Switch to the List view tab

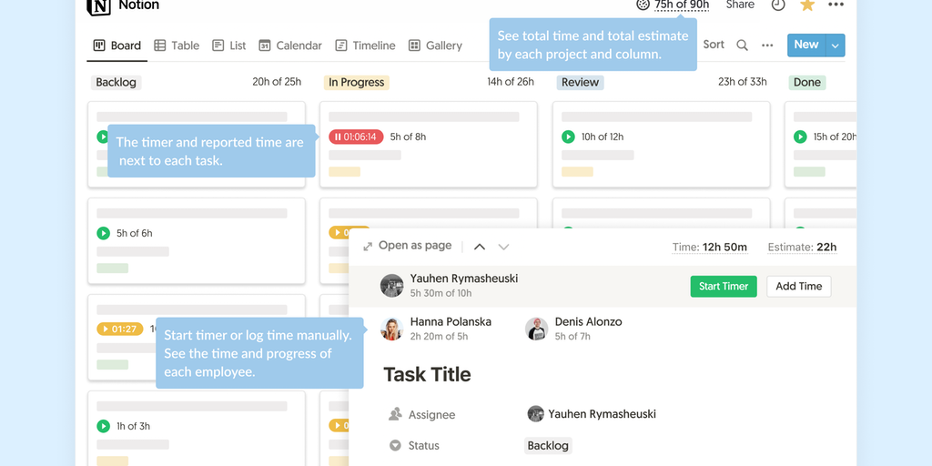pyautogui.click(x=228, y=46)
